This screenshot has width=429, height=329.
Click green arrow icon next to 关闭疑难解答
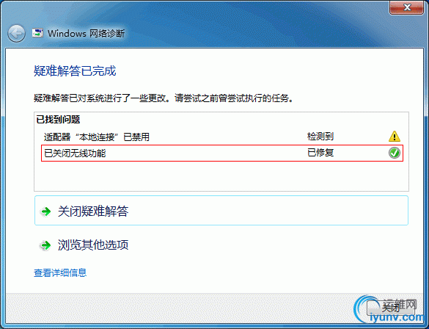click(45, 211)
